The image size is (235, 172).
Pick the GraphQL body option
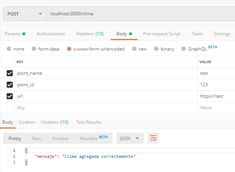[x=184, y=49]
